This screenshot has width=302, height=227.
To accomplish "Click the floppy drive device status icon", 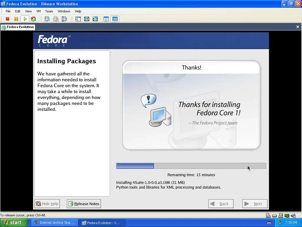I will pyautogui.click(x=281, y=215).
